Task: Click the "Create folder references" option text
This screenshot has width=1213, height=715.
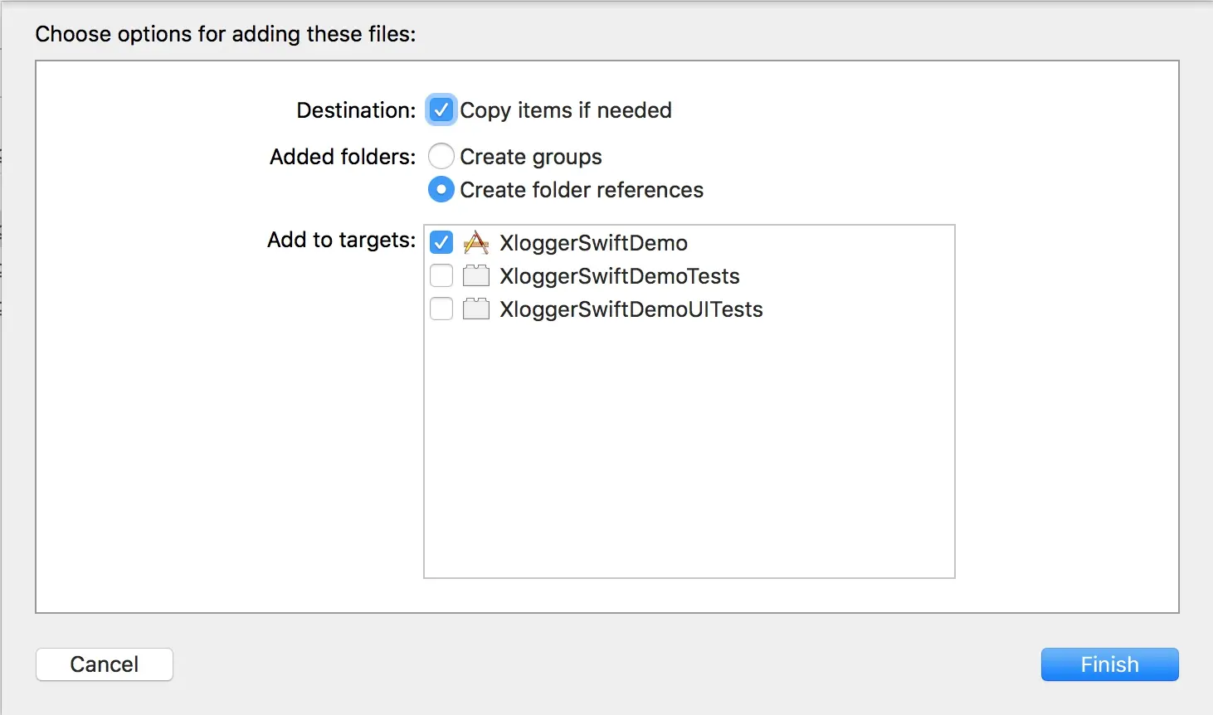Action: coord(582,190)
